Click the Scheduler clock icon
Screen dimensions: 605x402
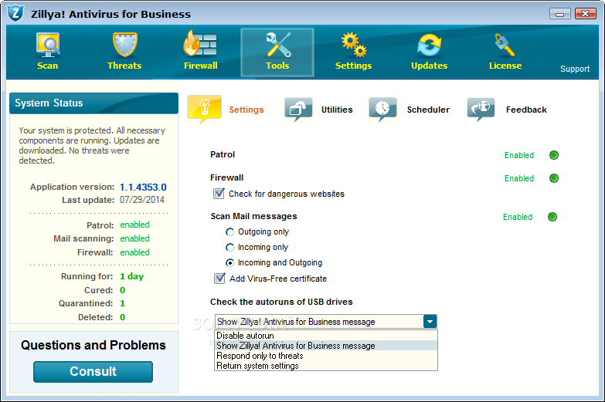pyautogui.click(x=382, y=110)
